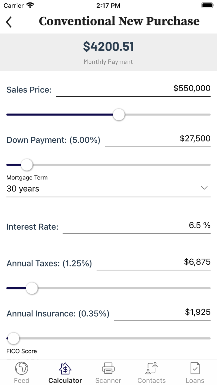This screenshot has width=217, height=385.
Task: Tap the Wi-Fi status icon
Action: [30, 5]
